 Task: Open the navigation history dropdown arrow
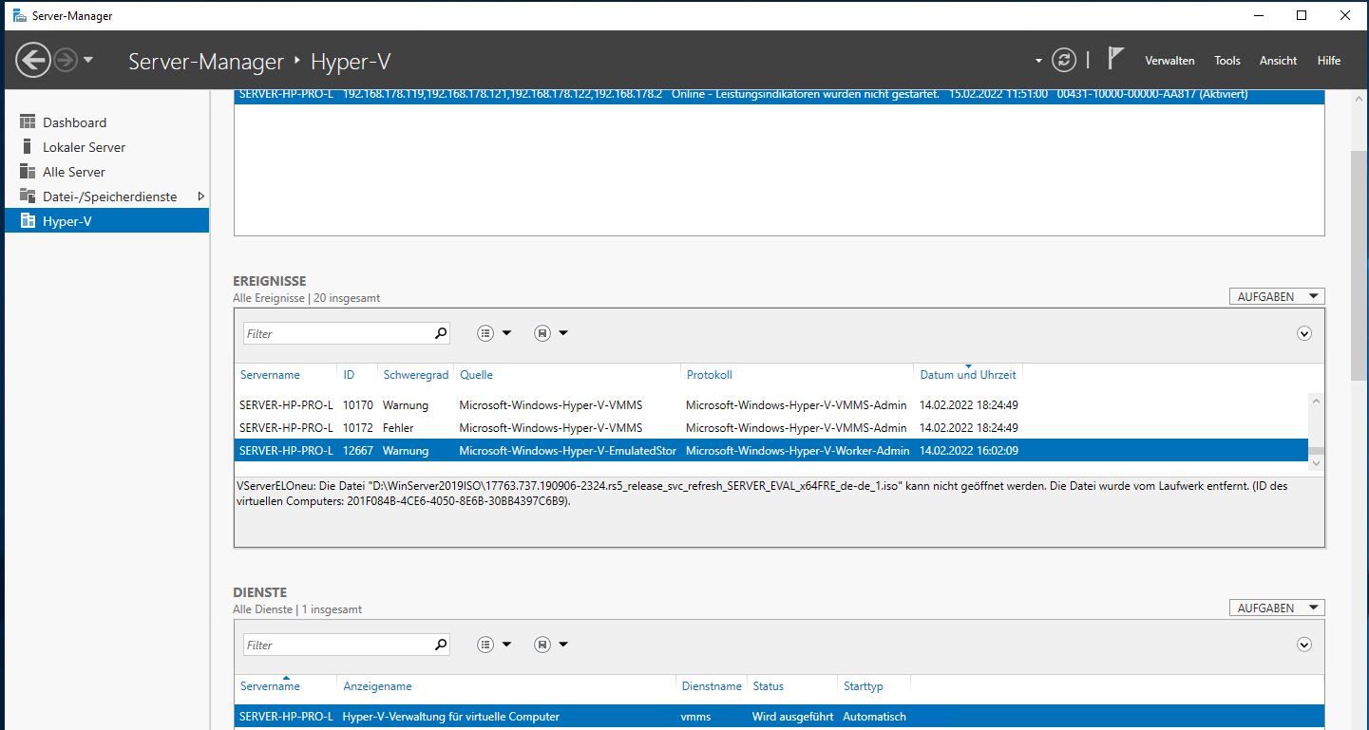coord(88,61)
